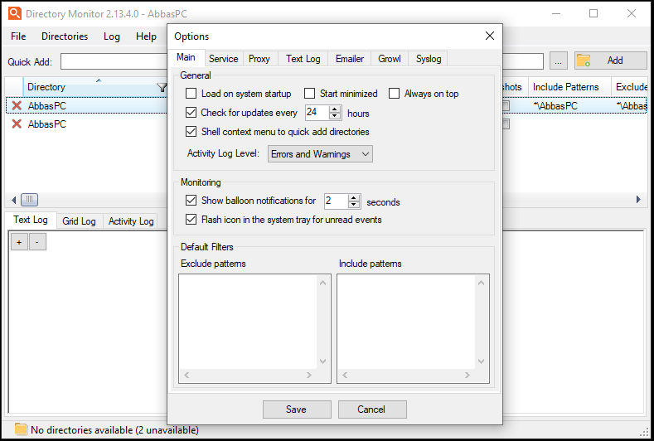The height and width of the screenshot is (441, 654).
Task: Open the Help menu
Action: 146,36
